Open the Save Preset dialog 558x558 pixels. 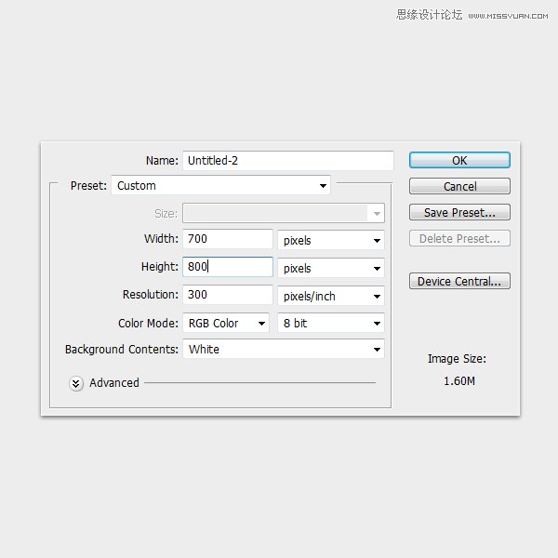(x=459, y=212)
